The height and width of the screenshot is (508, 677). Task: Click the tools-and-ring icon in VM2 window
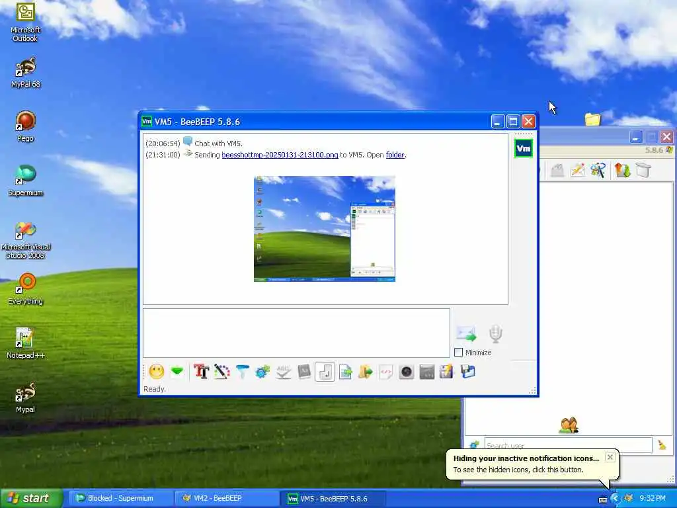598,170
